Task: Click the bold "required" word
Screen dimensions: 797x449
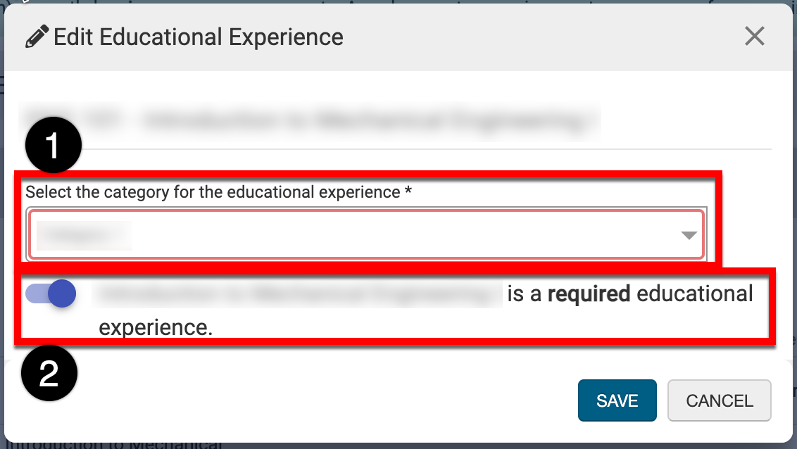Action: (589, 293)
